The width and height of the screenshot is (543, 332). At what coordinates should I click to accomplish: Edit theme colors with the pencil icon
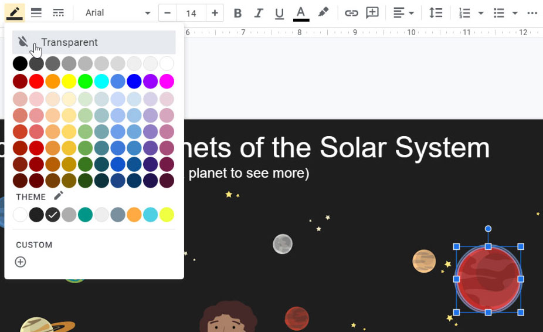pyautogui.click(x=58, y=196)
